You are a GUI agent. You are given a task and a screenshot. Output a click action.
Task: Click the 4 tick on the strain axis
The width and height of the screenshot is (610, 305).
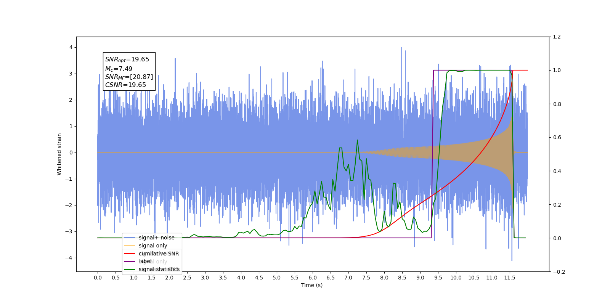tap(71, 47)
